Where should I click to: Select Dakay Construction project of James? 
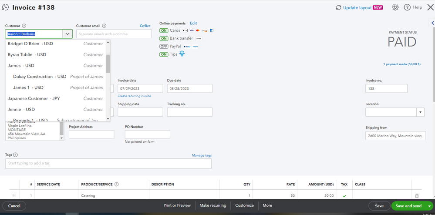[55, 77]
